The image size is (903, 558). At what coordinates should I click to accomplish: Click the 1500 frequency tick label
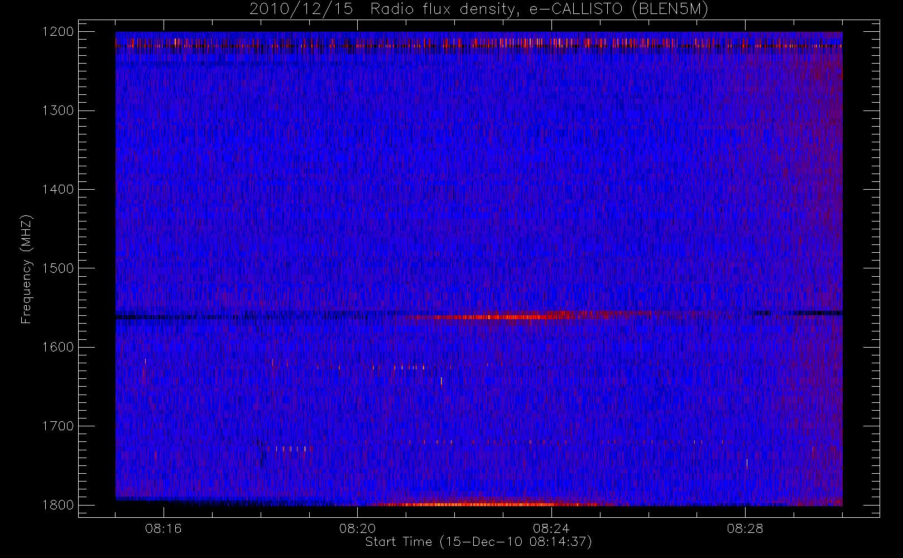click(x=59, y=268)
